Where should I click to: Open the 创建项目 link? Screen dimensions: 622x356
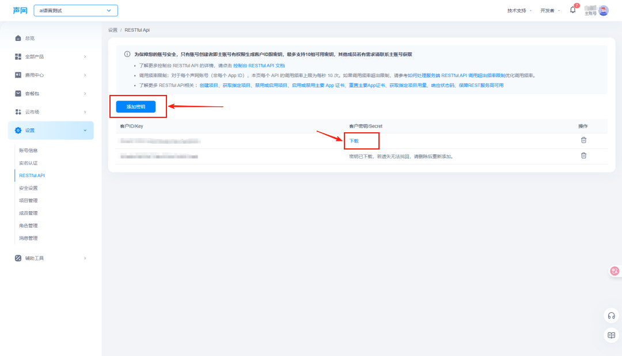[x=209, y=86]
